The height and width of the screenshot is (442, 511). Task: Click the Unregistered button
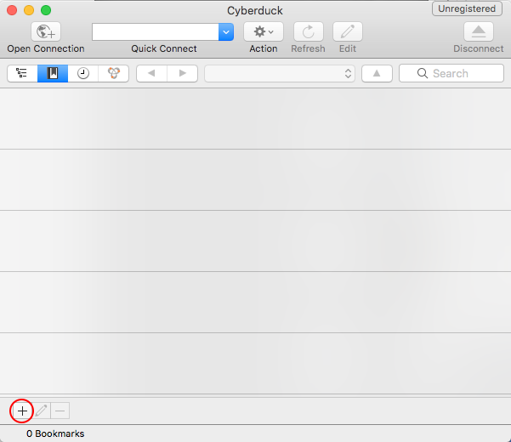pos(467,8)
